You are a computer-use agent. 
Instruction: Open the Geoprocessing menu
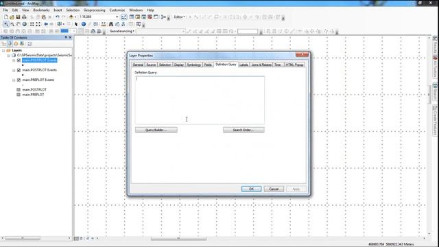tap(95, 10)
